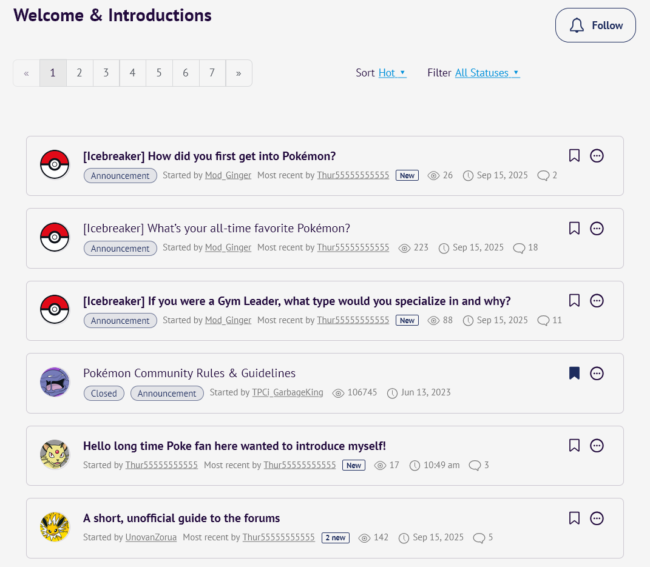This screenshot has height=567, width=650.
Task: Bookmark the 'How did you first get into Pokémon' thread
Action: coord(574,156)
